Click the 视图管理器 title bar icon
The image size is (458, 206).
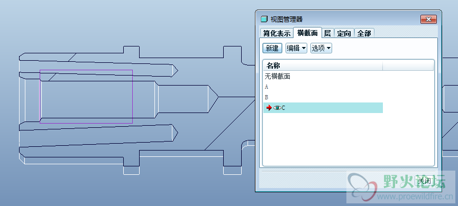264,19
